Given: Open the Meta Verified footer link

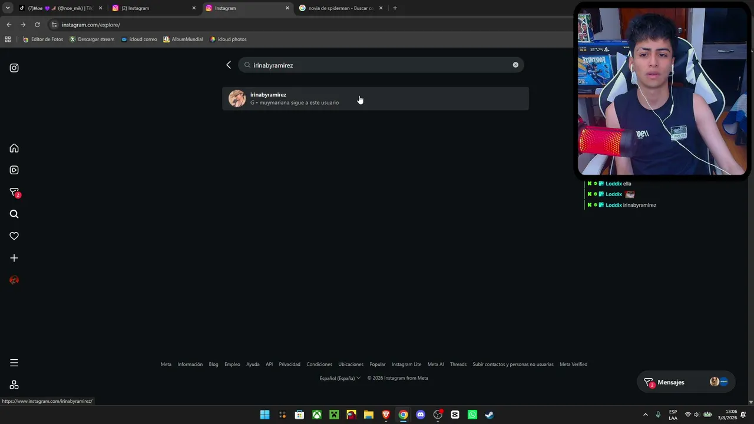Looking at the screenshot, I should (x=573, y=364).
